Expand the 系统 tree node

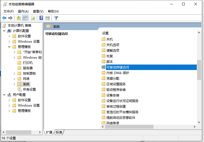14,84
